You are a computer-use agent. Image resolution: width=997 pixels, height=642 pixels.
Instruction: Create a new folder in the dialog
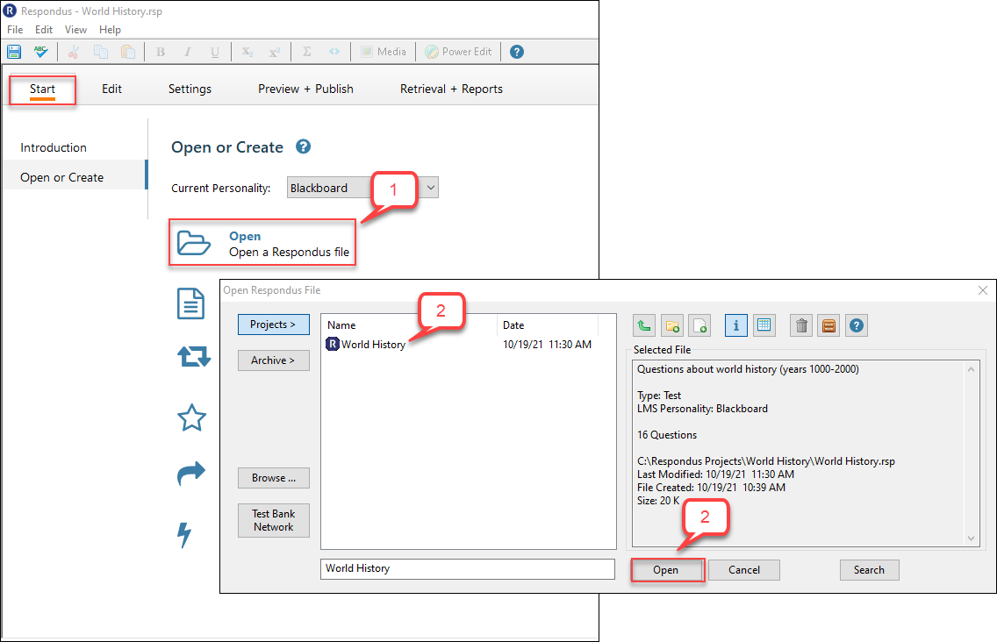click(671, 325)
